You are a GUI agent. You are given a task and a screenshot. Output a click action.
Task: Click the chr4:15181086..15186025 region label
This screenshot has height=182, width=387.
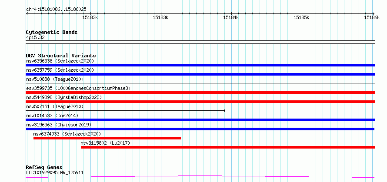coord(56,10)
